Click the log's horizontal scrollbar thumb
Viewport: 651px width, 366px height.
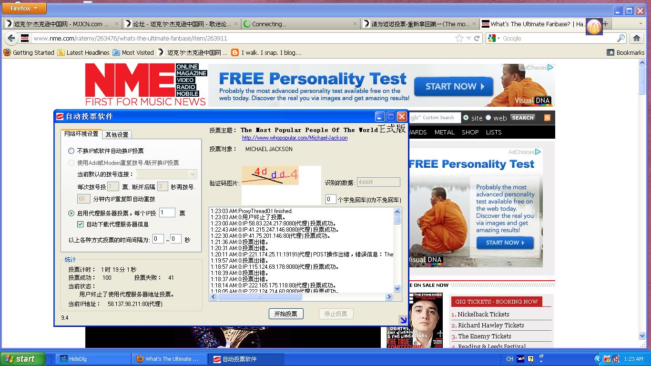(x=260, y=296)
